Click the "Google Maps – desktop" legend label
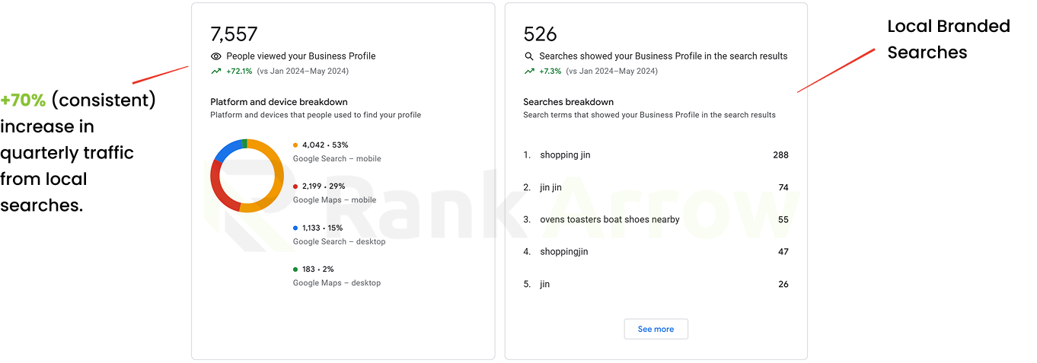This screenshot has width=1037, height=363. (337, 283)
